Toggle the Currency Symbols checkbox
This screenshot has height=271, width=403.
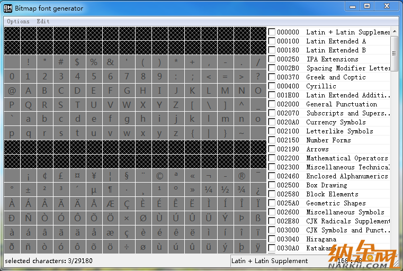[272, 122]
